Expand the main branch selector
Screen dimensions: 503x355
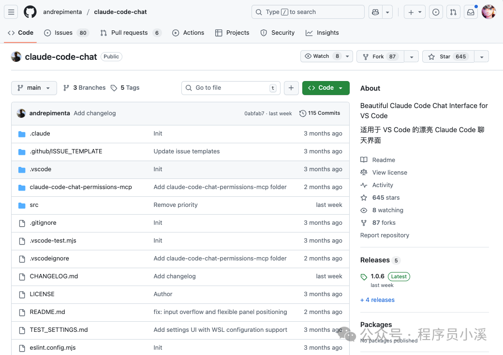[34, 88]
